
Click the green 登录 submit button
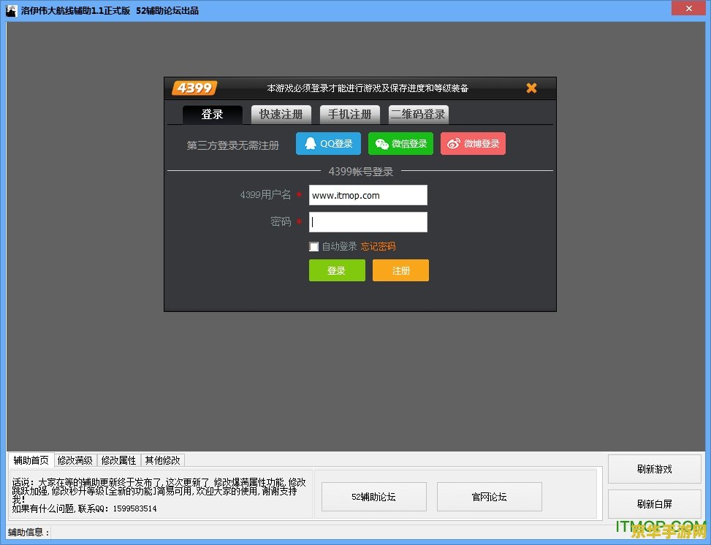pyautogui.click(x=337, y=271)
